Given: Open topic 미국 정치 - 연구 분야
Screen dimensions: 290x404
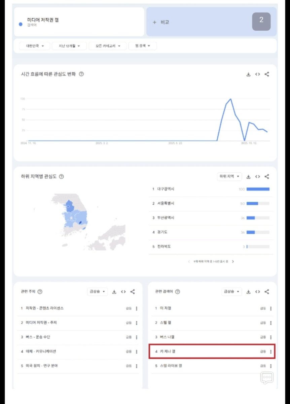Looking at the screenshot, I should (41, 366).
